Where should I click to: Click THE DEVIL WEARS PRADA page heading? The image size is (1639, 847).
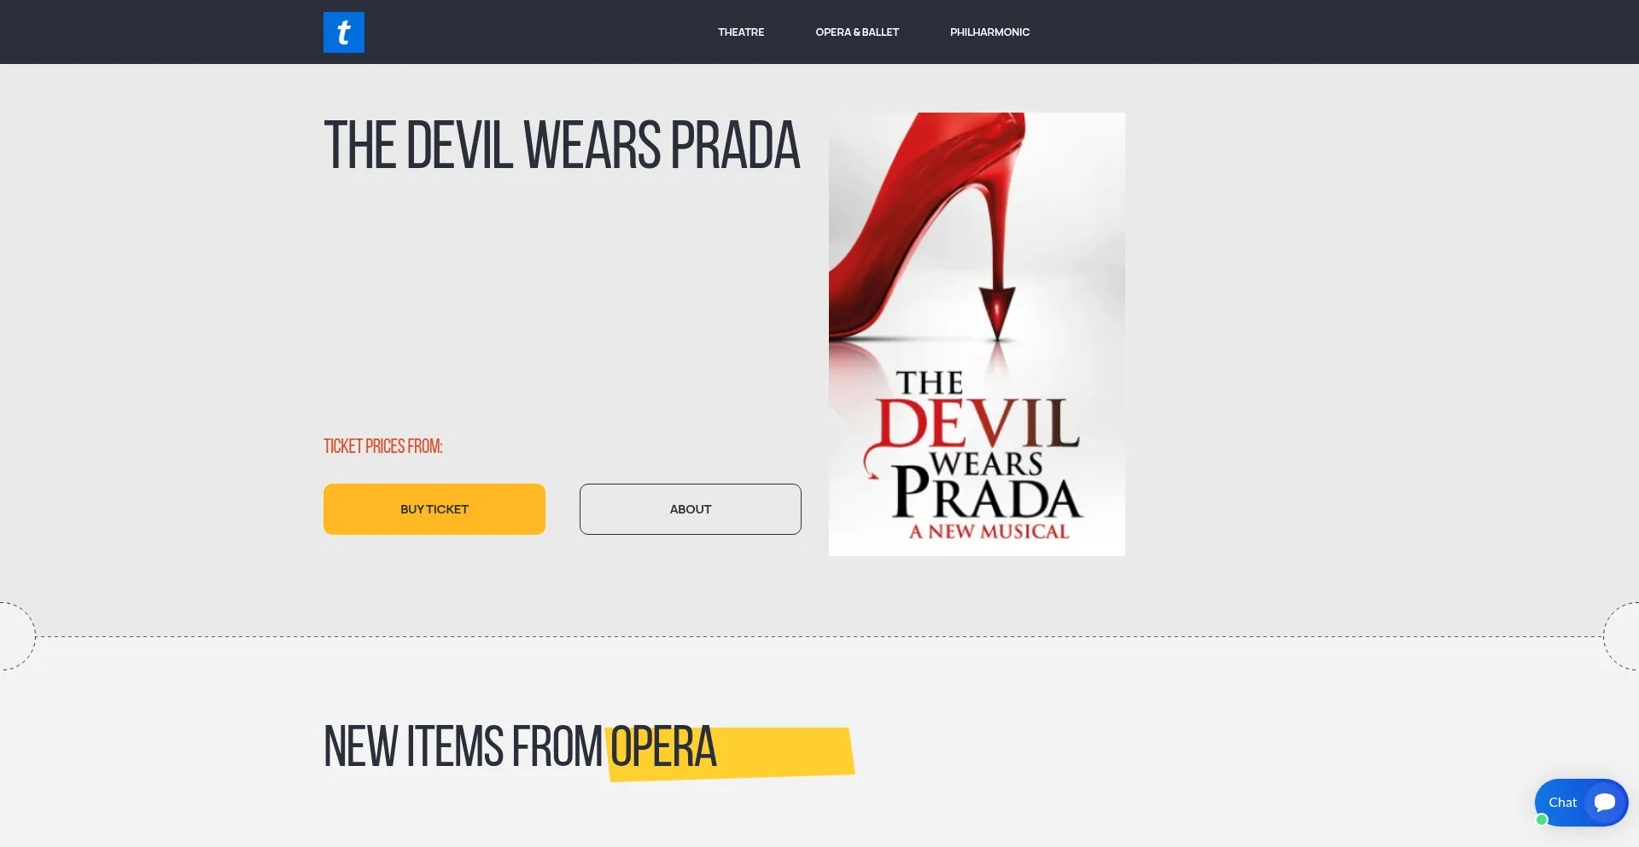(562, 146)
